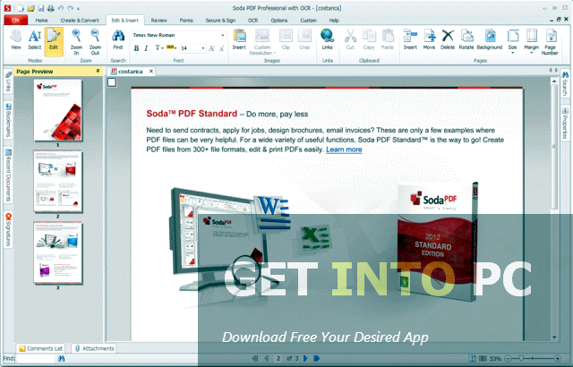
Task: Go to the last page arrow
Action: click(x=317, y=359)
